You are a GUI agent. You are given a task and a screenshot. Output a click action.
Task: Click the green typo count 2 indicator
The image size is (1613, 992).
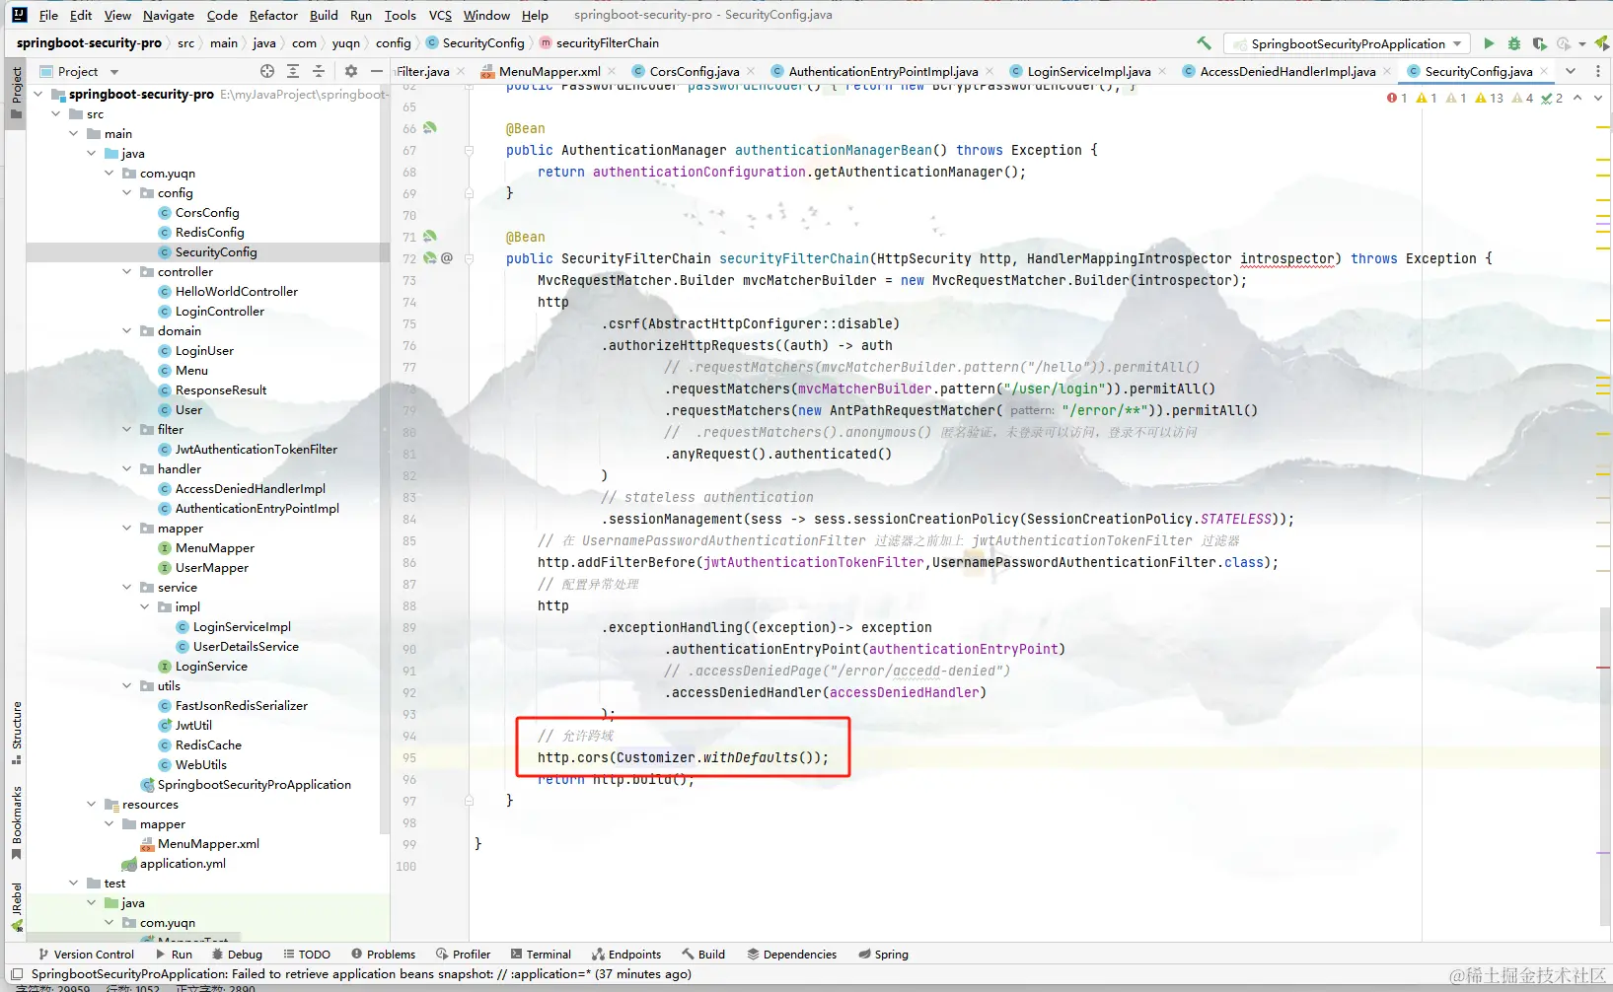(1552, 98)
